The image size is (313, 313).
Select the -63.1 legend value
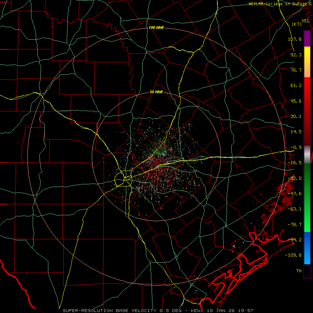[x=295, y=209]
